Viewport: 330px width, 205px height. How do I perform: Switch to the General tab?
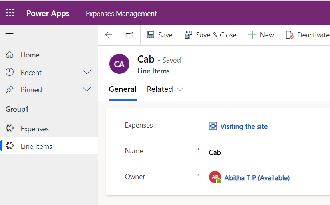pyautogui.click(x=123, y=89)
